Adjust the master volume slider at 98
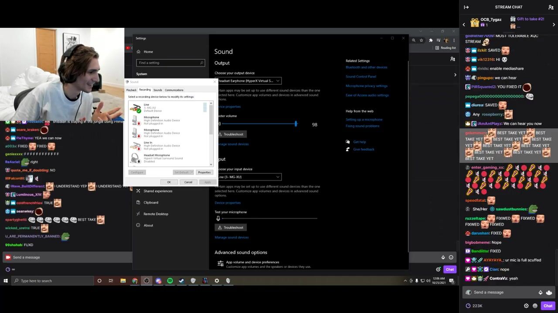 [x=296, y=124]
